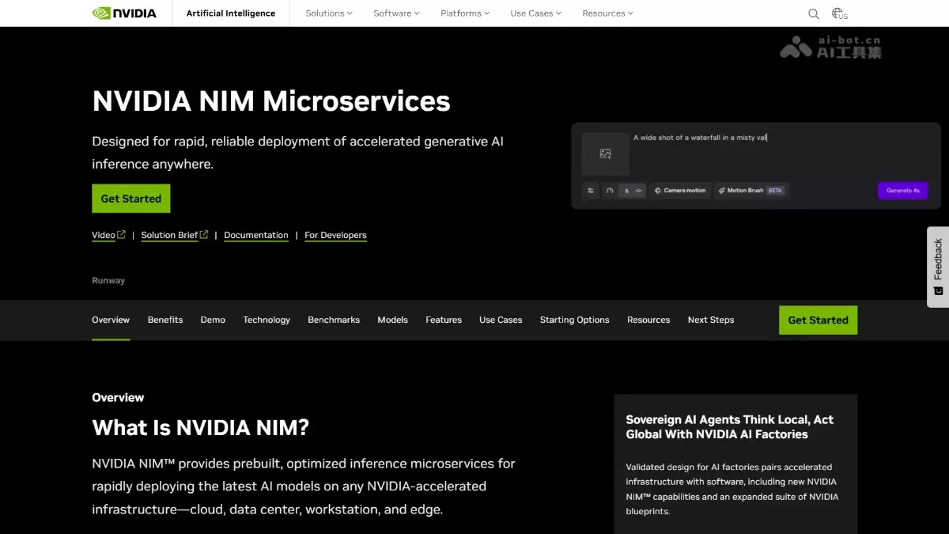The image size is (949, 534).
Task: Click the speed gauge icon in prompt toolbar
Action: (610, 191)
